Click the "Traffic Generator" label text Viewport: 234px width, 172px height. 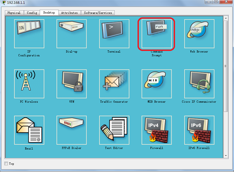(x=114, y=102)
